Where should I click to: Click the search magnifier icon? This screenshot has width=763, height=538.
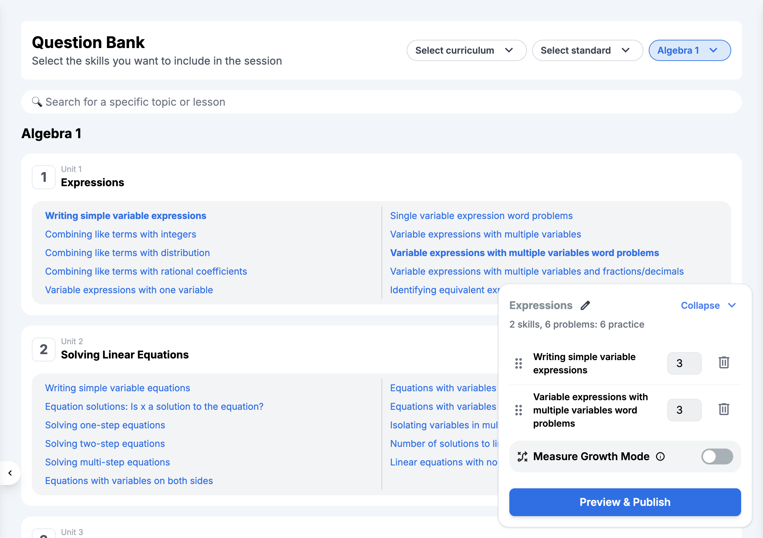(36, 102)
